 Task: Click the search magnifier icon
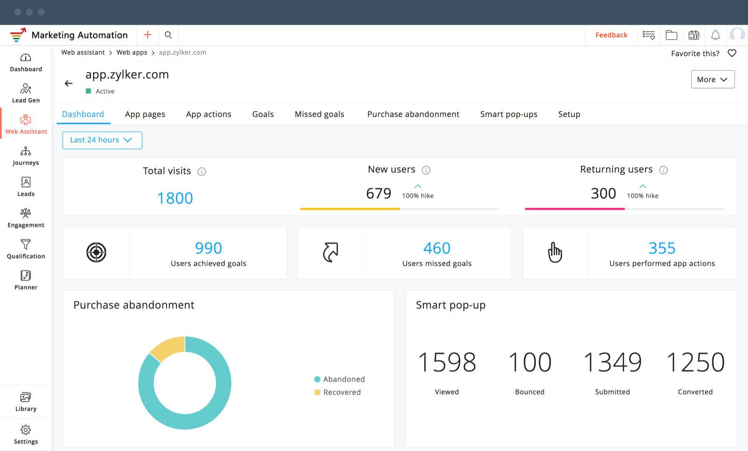(168, 35)
